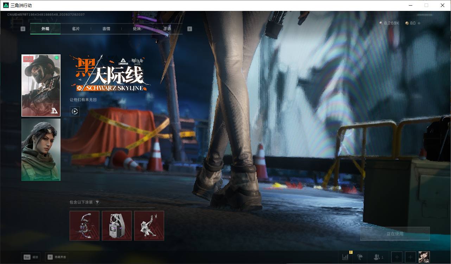The width and height of the screenshot is (451, 264).
Task: Click the 包含以下涂装 label
Action: 81,202
